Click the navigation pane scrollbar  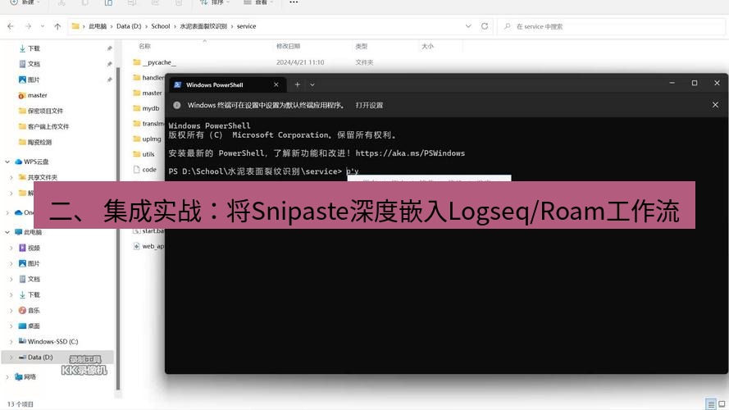click(x=118, y=228)
